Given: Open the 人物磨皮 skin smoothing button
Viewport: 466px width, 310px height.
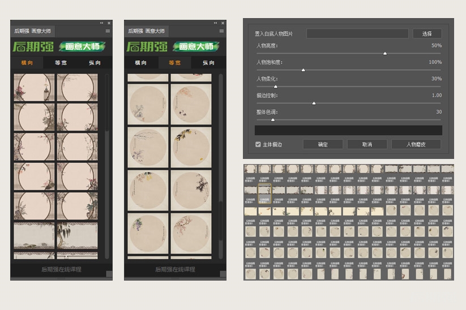Looking at the screenshot, I should coord(416,144).
